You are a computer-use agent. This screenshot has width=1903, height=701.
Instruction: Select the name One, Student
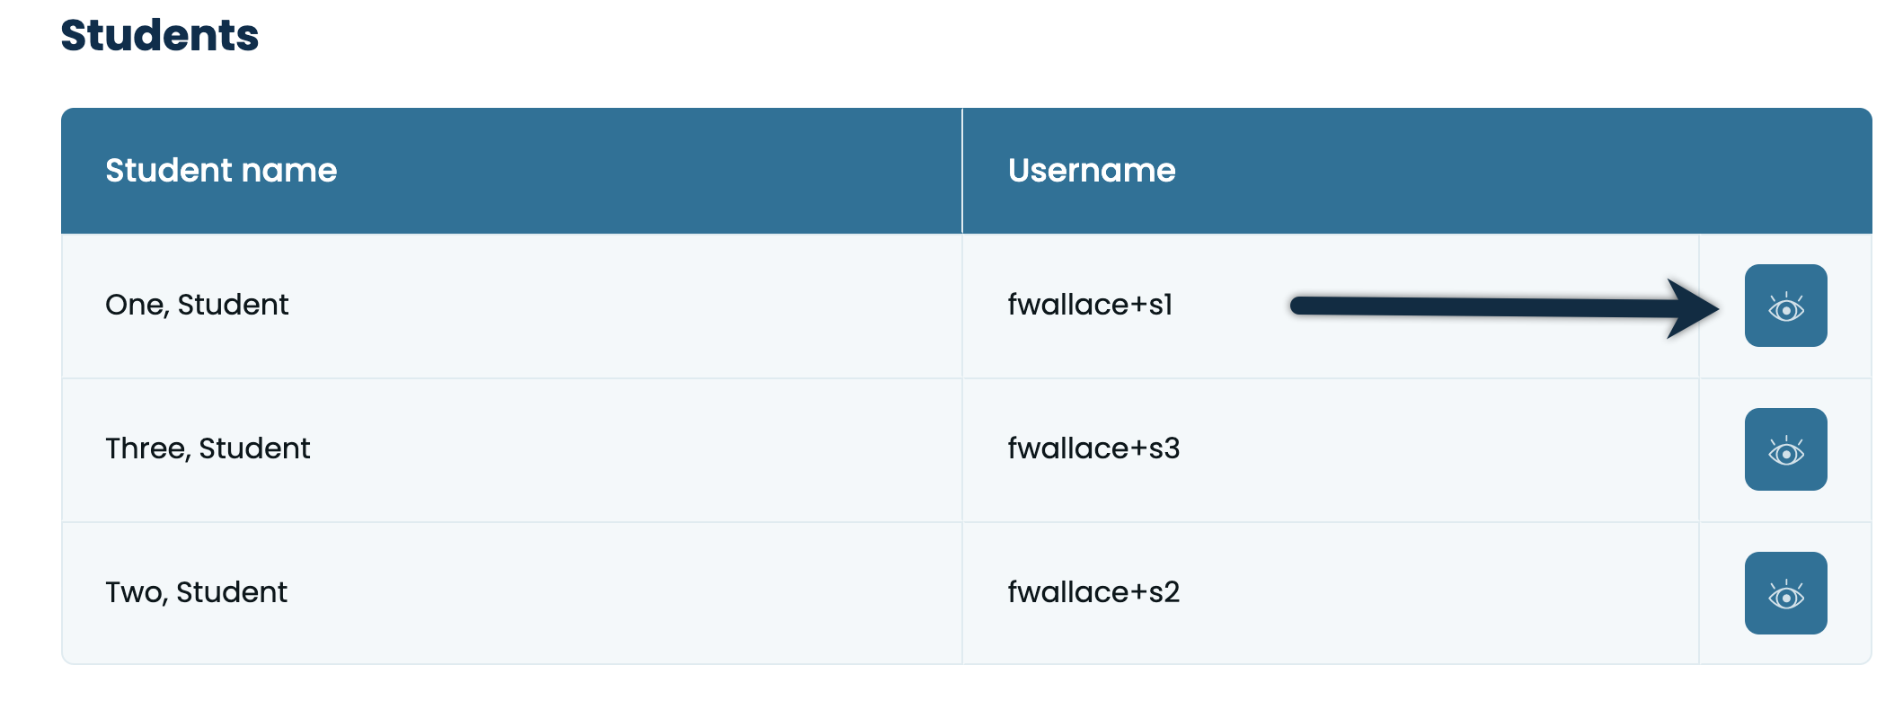(197, 306)
